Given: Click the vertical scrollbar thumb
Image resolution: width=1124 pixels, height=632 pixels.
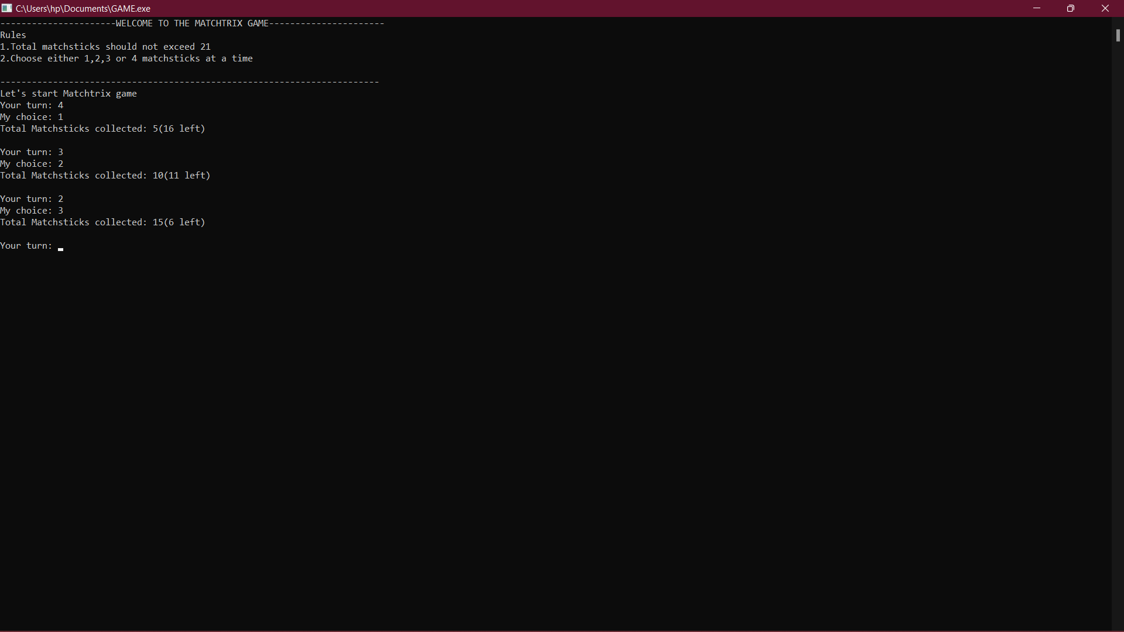Looking at the screenshot, I should click(x=1118, y=35).
